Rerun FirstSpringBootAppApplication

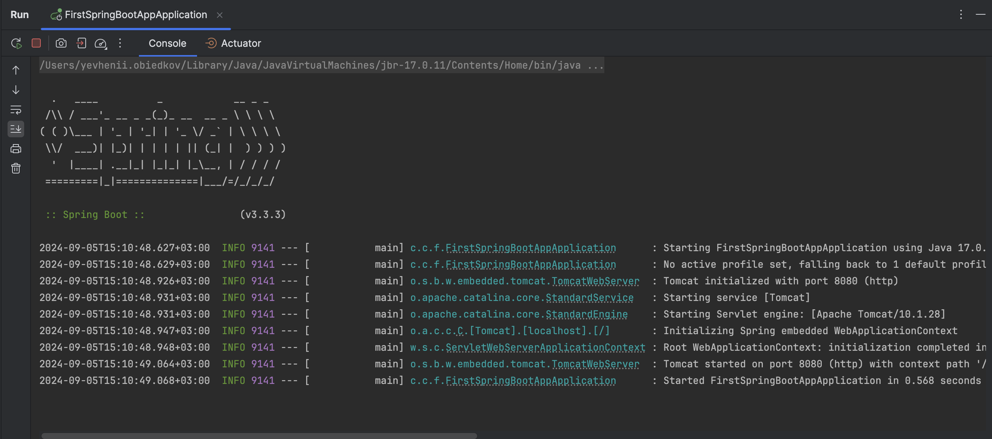pos(16,43)
